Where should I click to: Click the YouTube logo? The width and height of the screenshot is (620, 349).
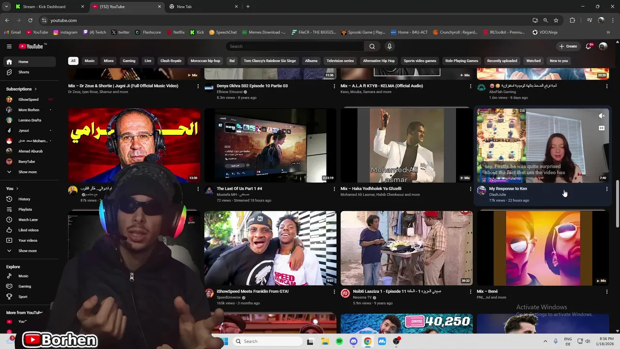click(32, 46)
